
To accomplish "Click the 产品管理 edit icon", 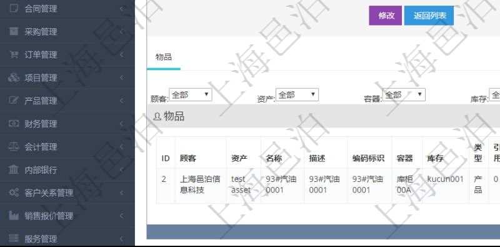I will tap(13, 101).
